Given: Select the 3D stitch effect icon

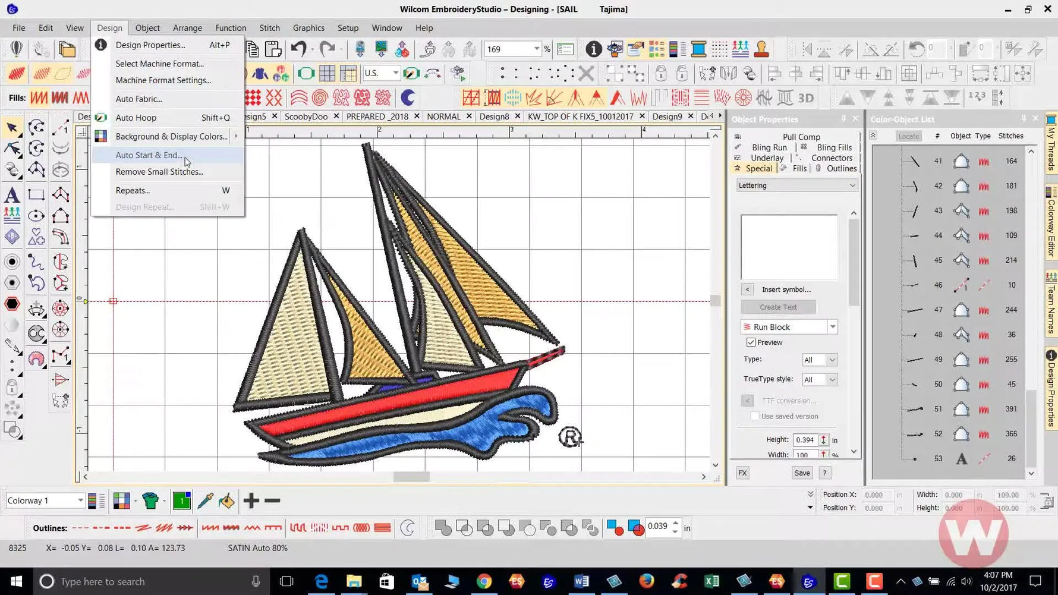Looking at the screenshot, I should click(x=806, y=97).
